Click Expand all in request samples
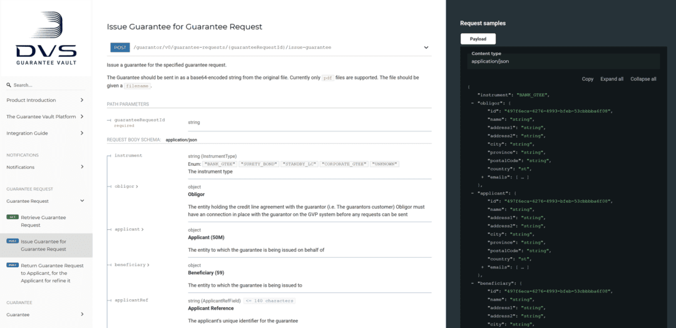The width and height of the screenshot is (676, 328). pyautogui.click(x=612, y=79)
